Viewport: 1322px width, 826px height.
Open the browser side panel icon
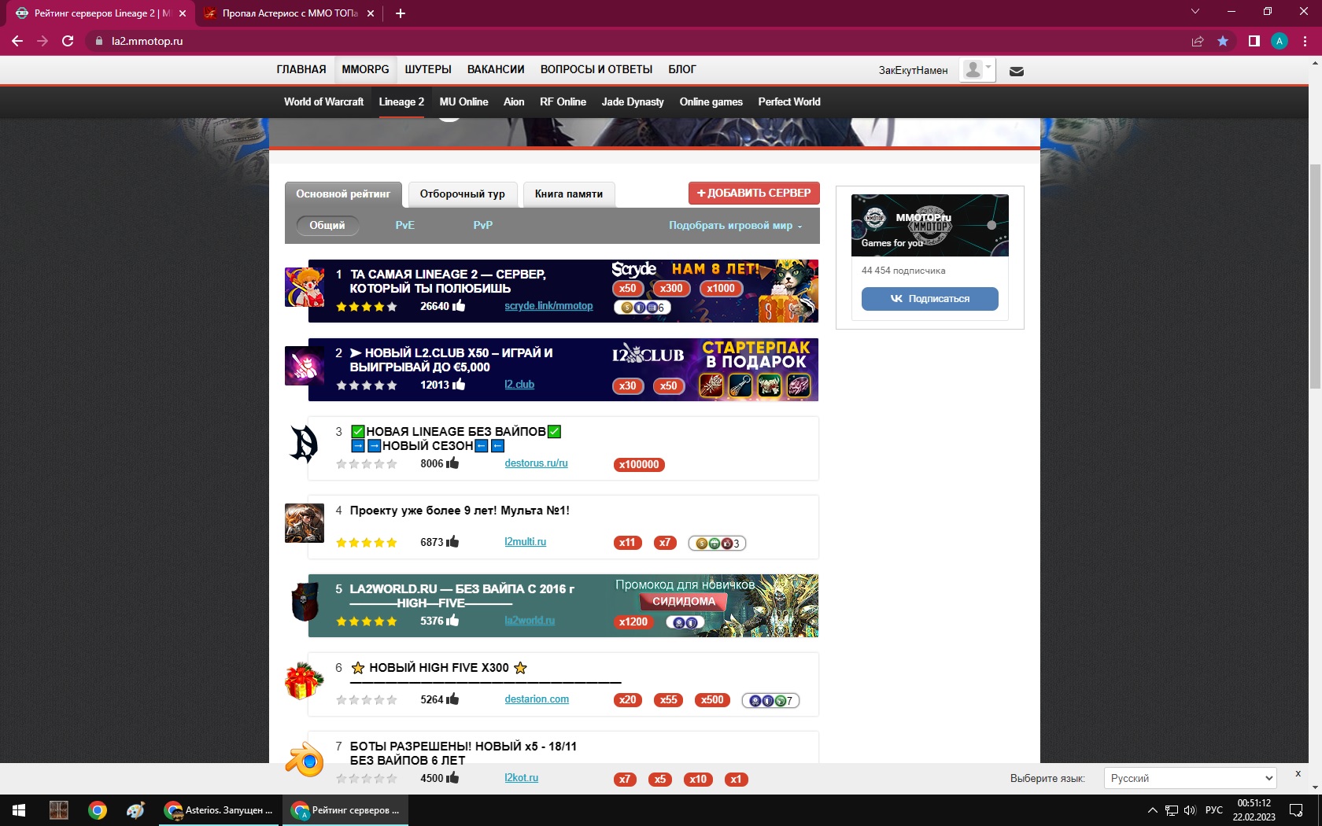point(1254,41)
